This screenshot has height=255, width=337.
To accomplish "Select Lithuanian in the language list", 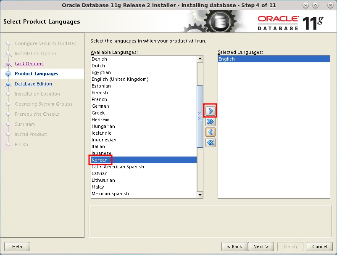I will coord(144,180).
